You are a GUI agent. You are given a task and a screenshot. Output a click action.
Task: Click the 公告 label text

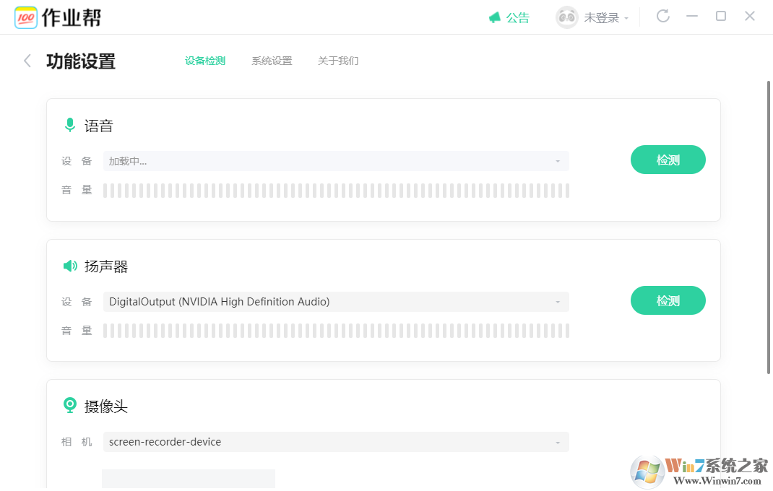pos(518,18)
